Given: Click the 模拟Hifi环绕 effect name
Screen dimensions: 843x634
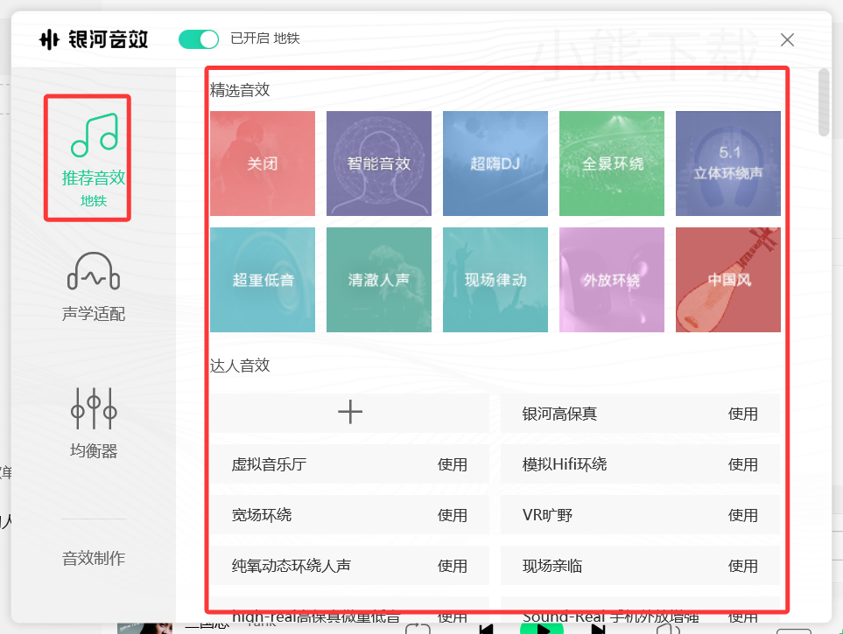Looking at the screenshot, I should pyautogui.click(x=565, y=464).
